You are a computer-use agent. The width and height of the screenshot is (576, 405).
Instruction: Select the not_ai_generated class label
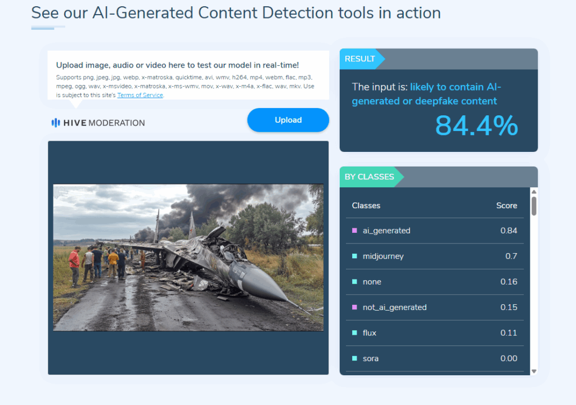click(394, 308)
